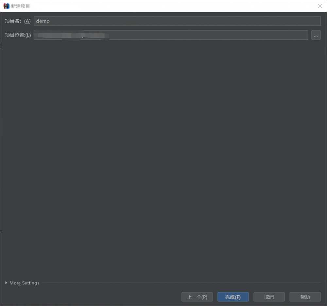Click the 项目位置:(L) label
Image resolution: width=327 pixels, height=306 pixels.
click(17, 35)
